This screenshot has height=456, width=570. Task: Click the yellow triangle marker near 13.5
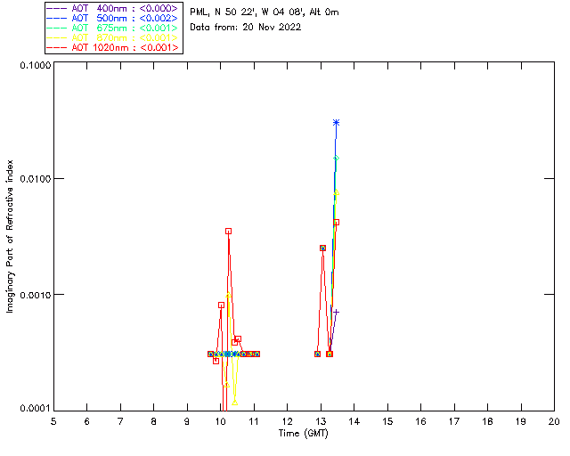click(x=337, y=192)
